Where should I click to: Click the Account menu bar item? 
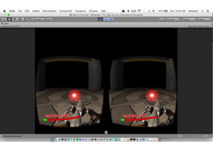(193, 11)
